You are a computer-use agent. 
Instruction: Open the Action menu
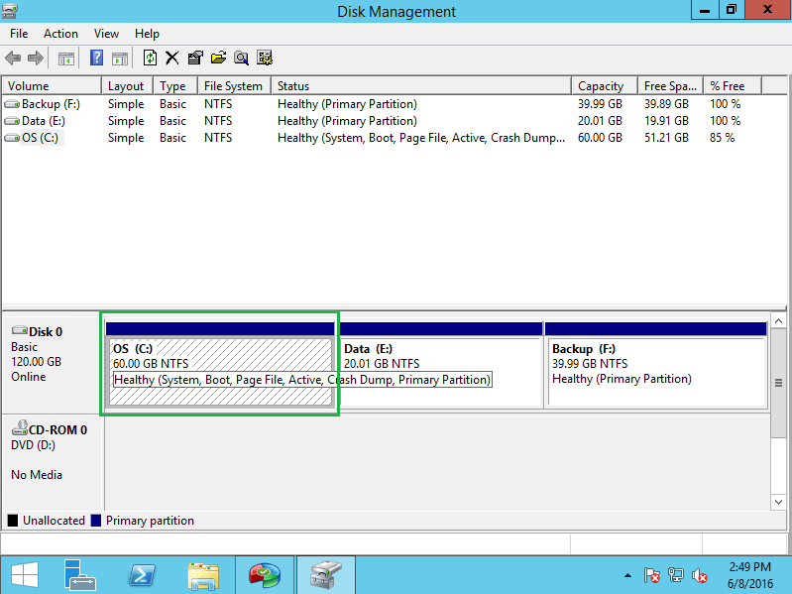coord(60,34)
